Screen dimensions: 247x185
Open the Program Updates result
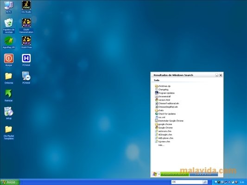tap(165, 93)
